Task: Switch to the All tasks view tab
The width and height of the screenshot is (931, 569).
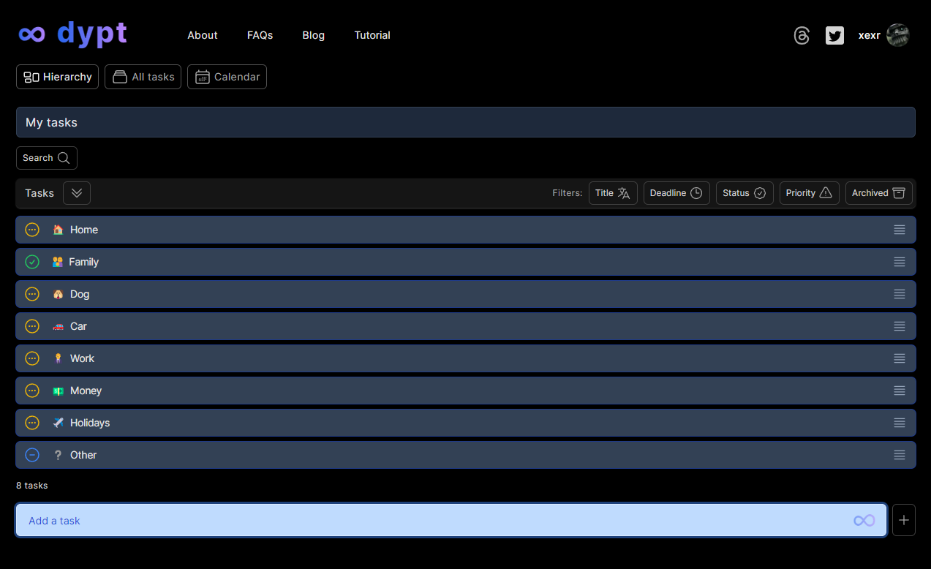Action: click(x=143, y=77)
